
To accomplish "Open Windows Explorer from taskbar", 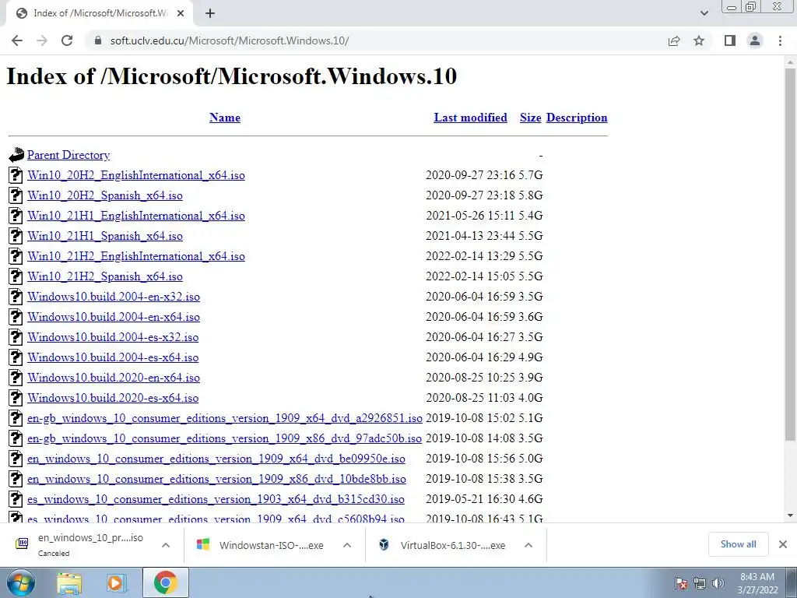I will (69, 583).
